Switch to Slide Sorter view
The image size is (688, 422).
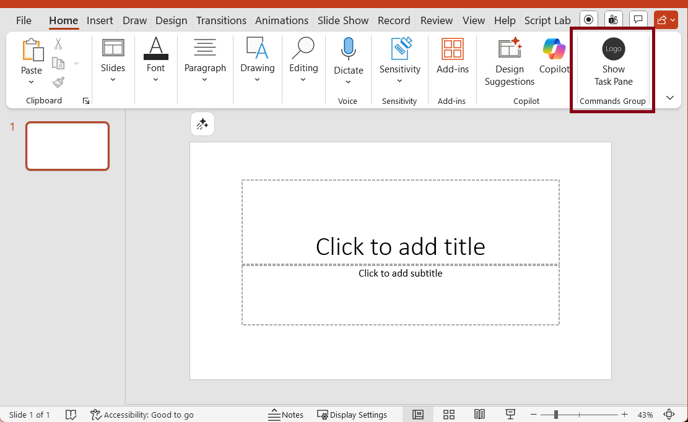(448, 414)
